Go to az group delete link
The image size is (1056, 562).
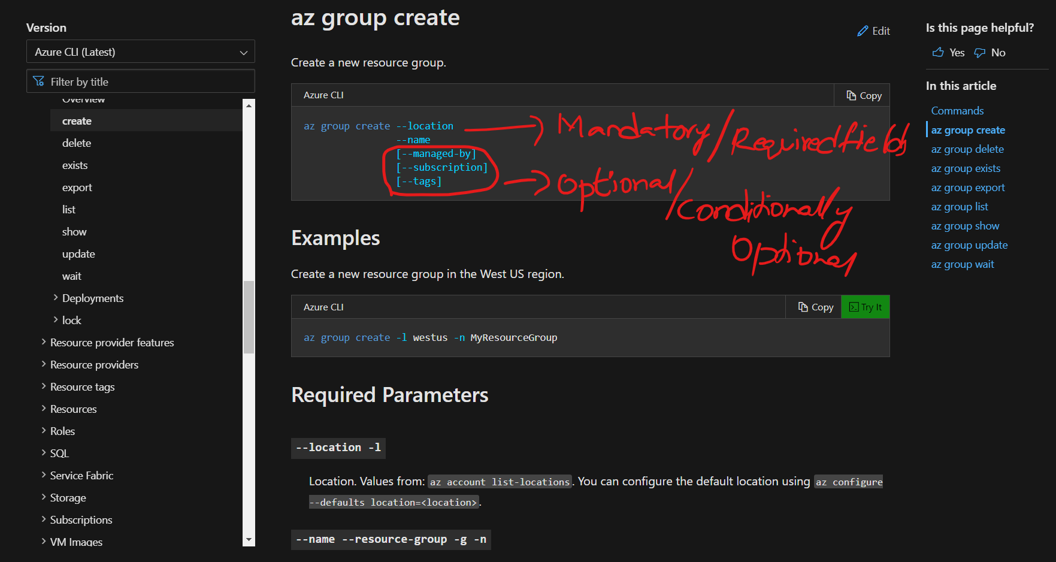click(967, 149)
